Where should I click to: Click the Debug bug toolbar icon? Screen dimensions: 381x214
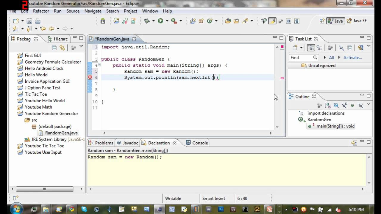147,21
